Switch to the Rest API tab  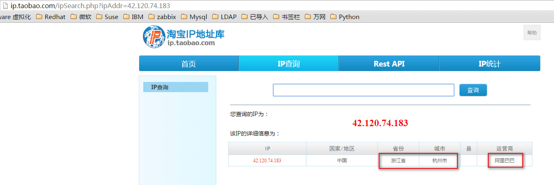[389, 64]
